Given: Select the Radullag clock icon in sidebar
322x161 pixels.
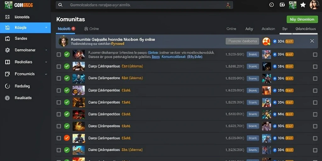Looking at the screenshot, I should point(8,86).
